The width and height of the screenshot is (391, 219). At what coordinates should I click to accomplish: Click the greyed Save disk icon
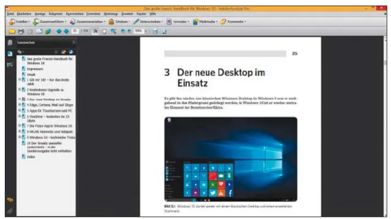coord(30,31)
